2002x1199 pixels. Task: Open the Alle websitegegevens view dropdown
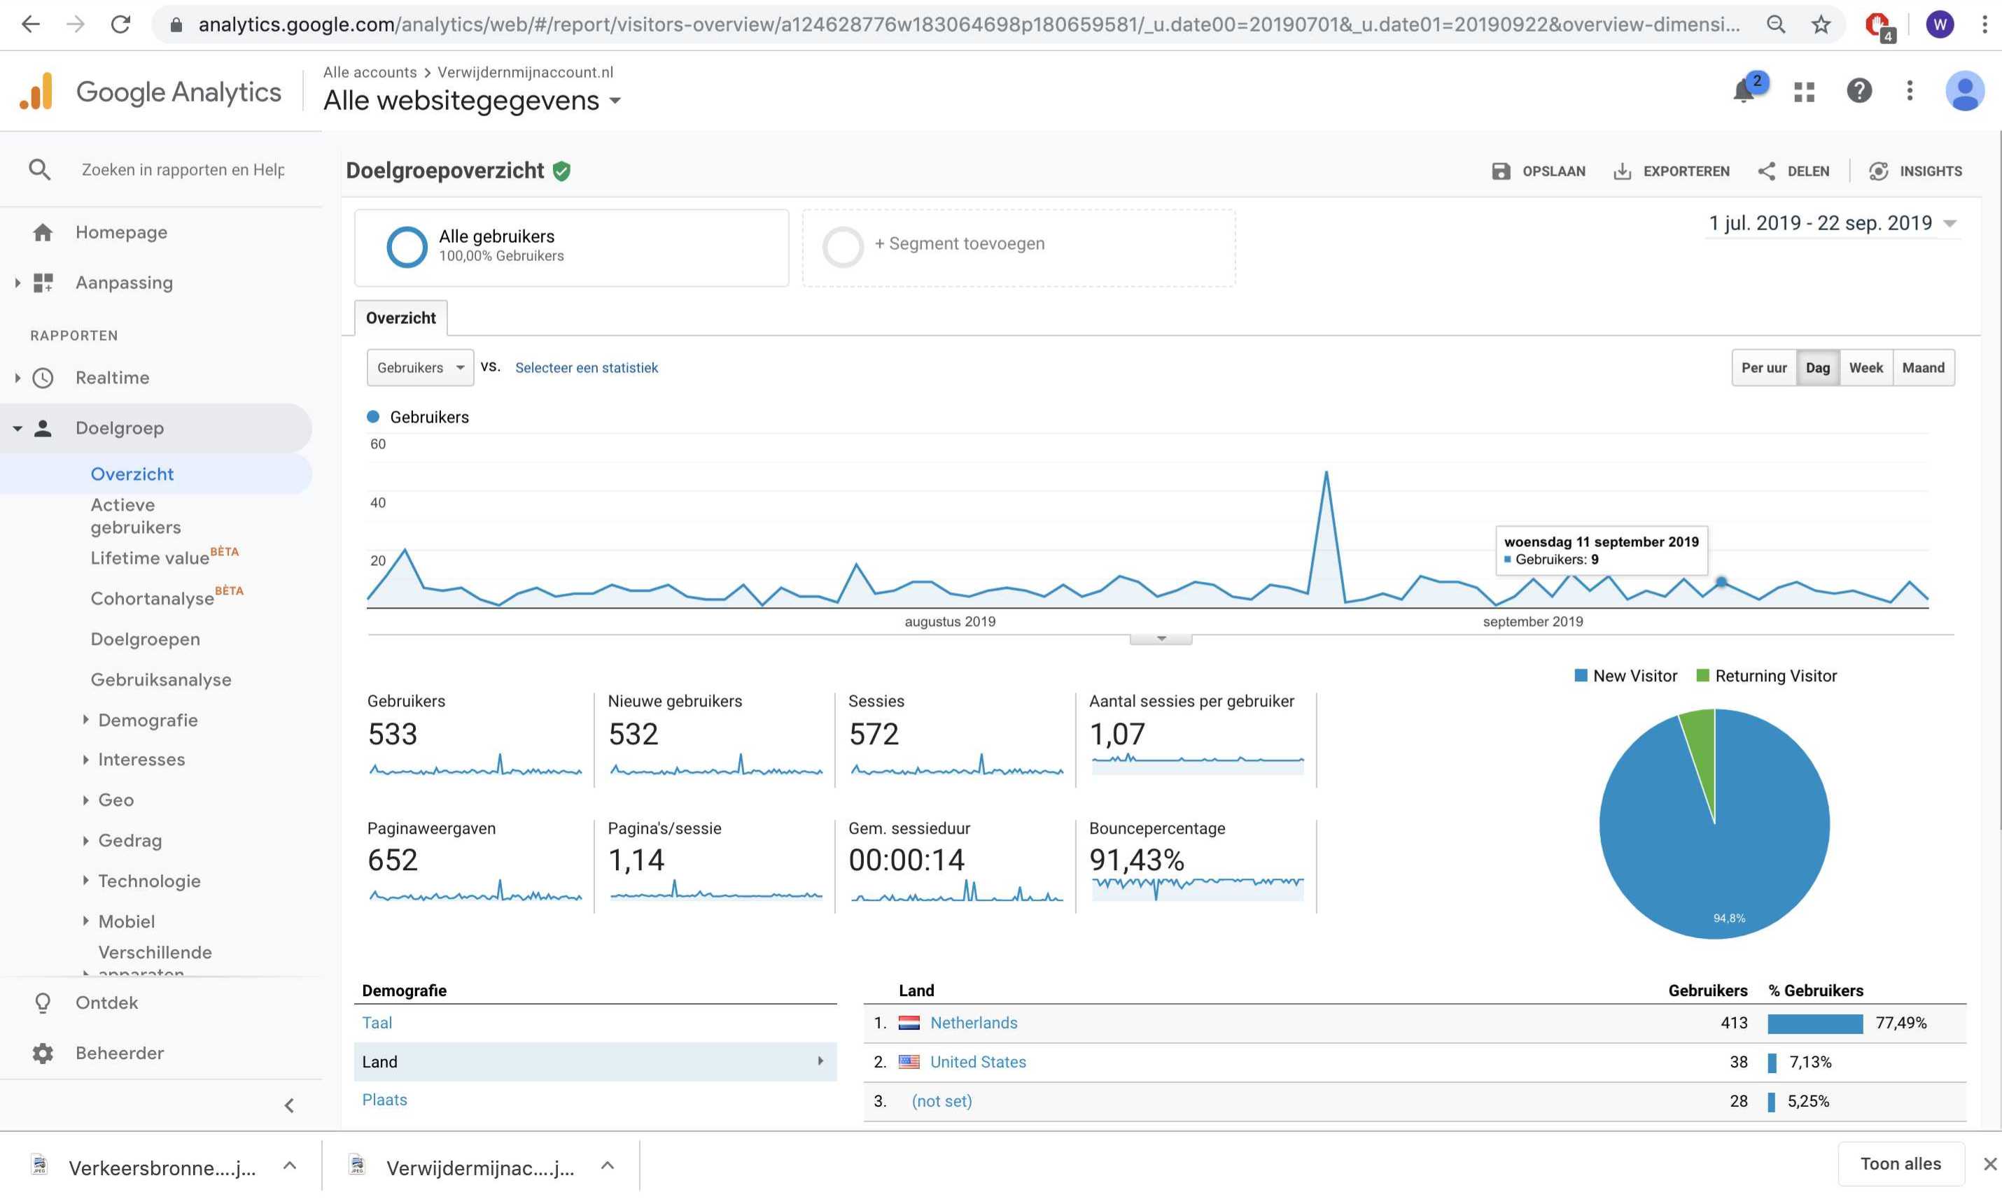[472, 101]
